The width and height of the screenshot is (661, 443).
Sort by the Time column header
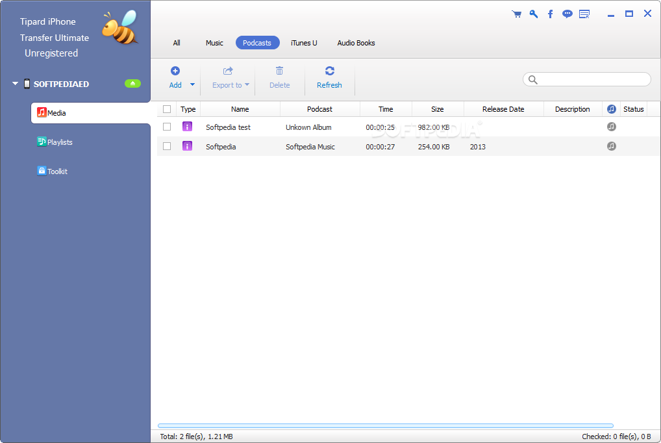(x=386, y=109)
